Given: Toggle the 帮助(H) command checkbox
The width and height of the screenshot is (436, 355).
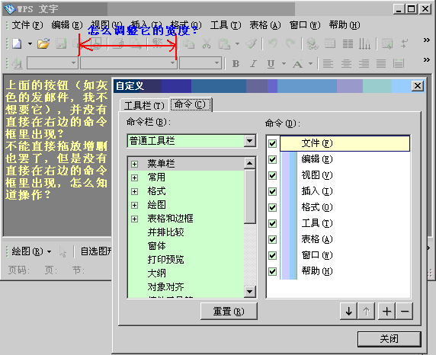Looking at the screenshot, I should pyautogui.click(x=272, y=271).
